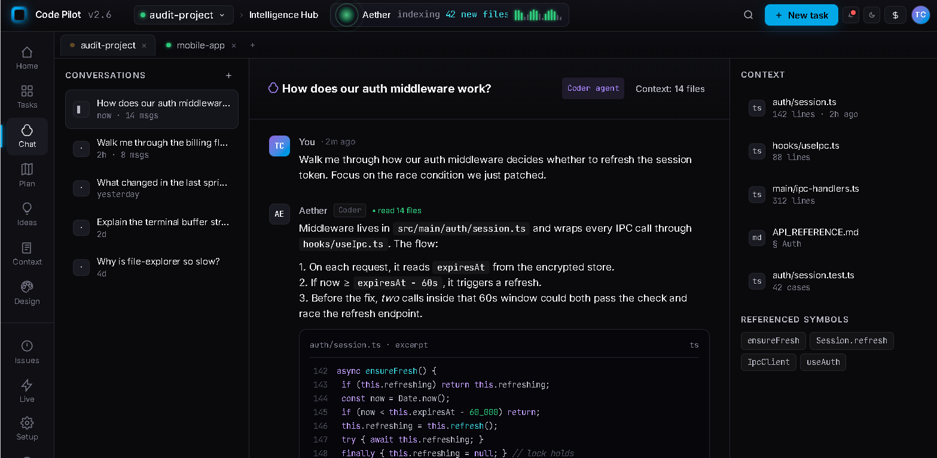
Task: Open hooks/useIpc.ts context file
Action: pyautogui.click(x=832, y=151)
